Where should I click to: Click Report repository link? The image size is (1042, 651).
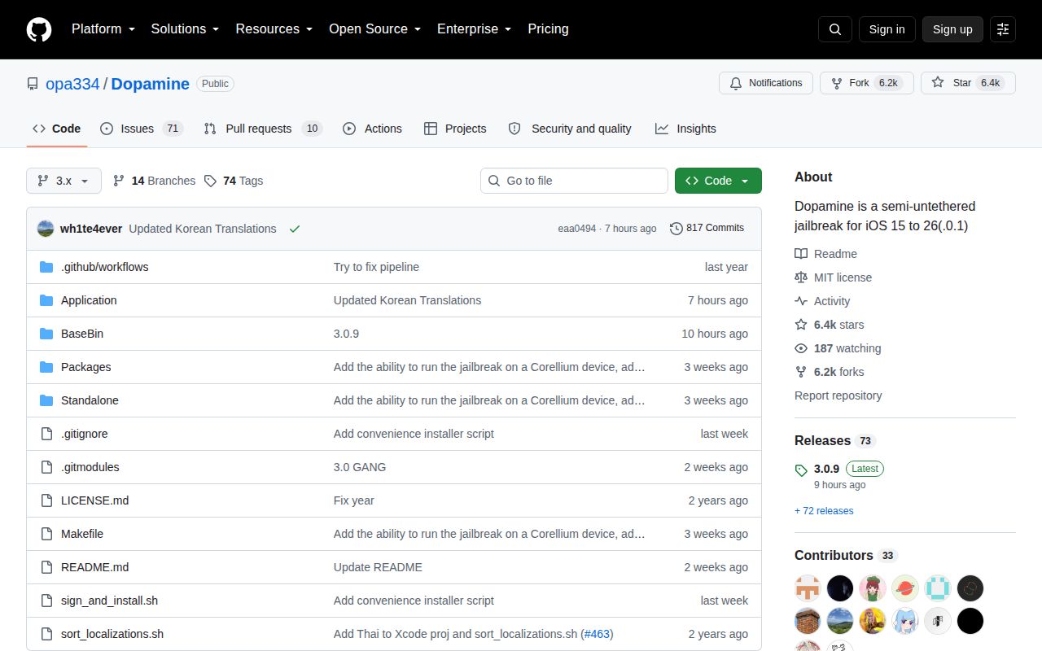coord(838,395)
